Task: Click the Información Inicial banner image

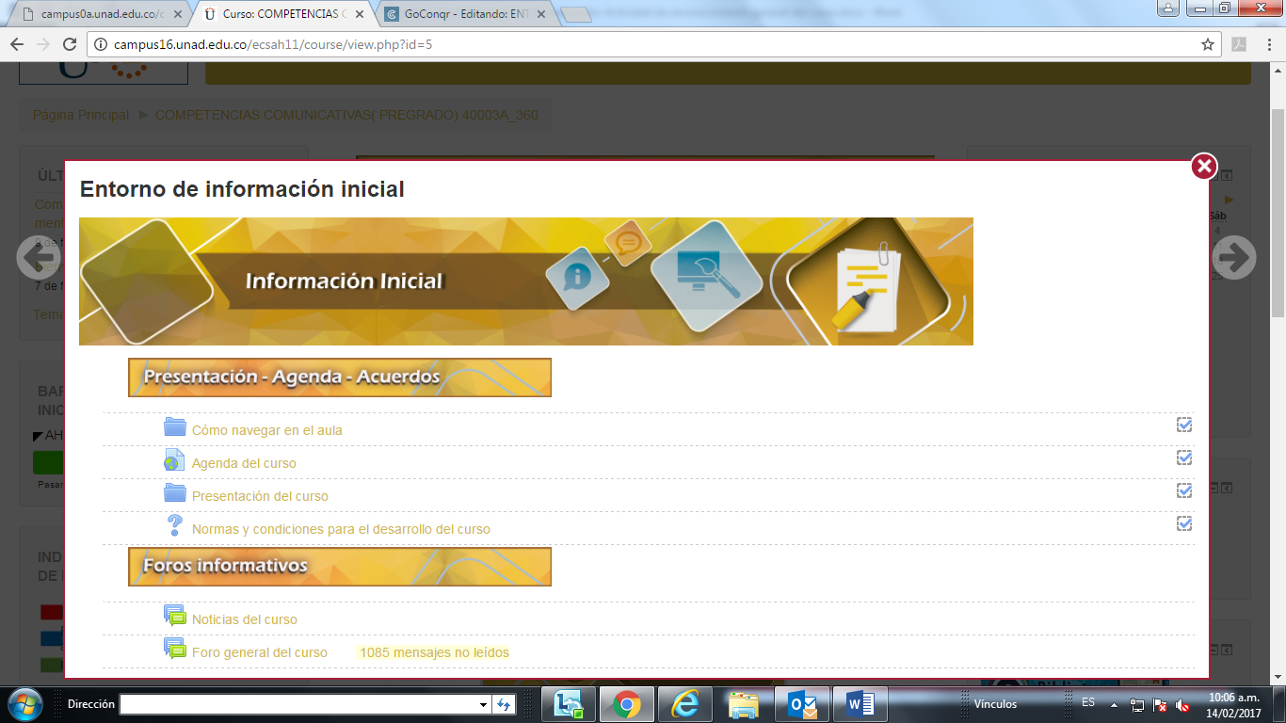Action: tap(526, 281)
